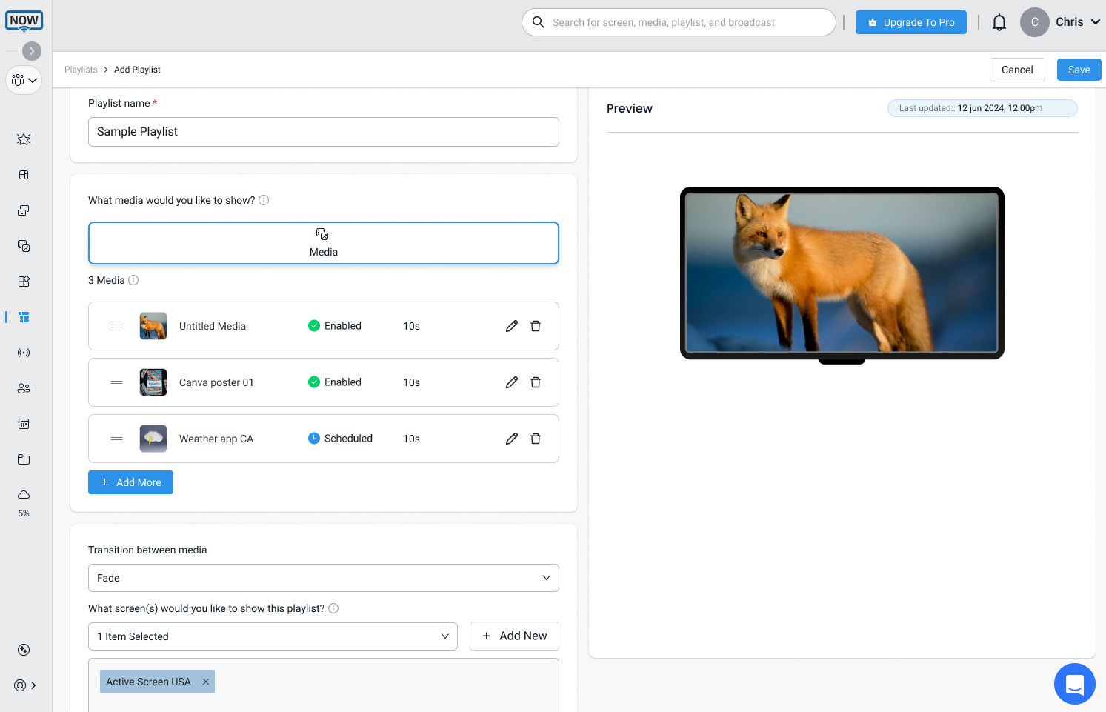Viewport: 1106px width, 712px height.
Task: Open the Apps section from the sidebar
Action: tap(23, 282)
